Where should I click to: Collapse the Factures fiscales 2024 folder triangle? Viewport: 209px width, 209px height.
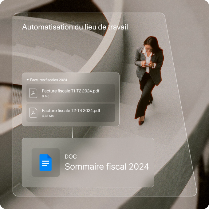click(x=28, y=80)
